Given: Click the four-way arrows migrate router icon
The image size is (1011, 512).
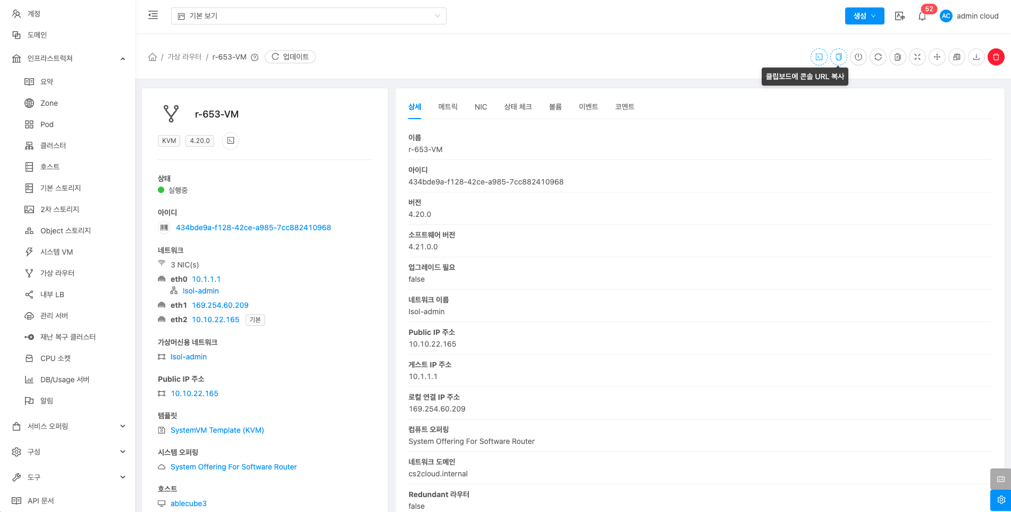Looking at the screenshot, I should pyautogui.click(x=937, y=57).
